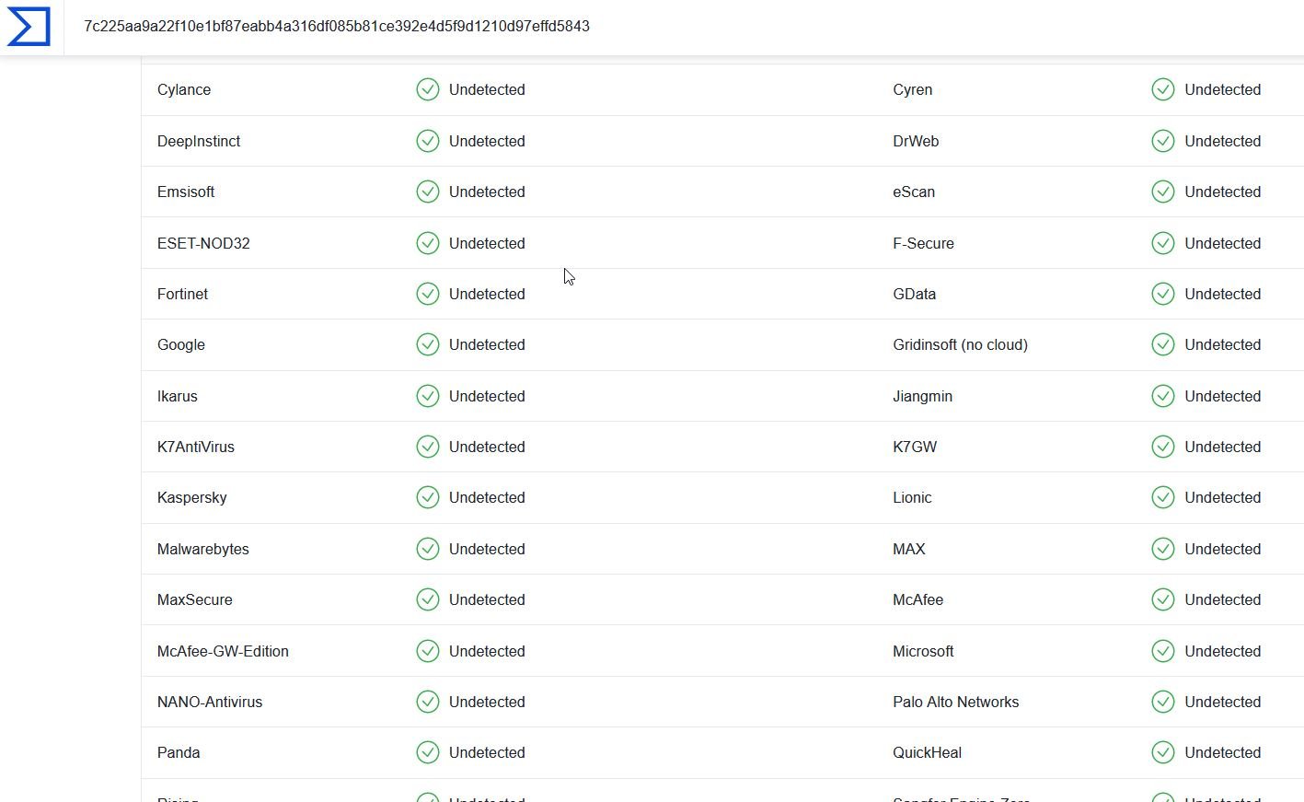Click the Malwarebytes undetected checkmark icon
1304x802 pixels.
(428, 549)
